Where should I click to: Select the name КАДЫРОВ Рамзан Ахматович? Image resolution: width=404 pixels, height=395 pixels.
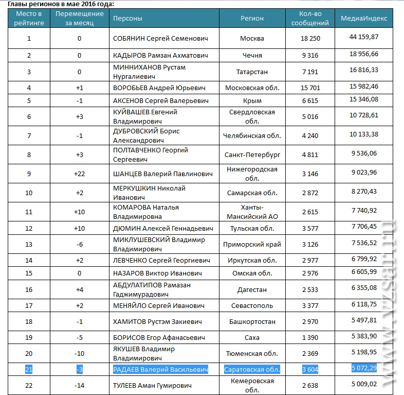[x=160, y=56]
